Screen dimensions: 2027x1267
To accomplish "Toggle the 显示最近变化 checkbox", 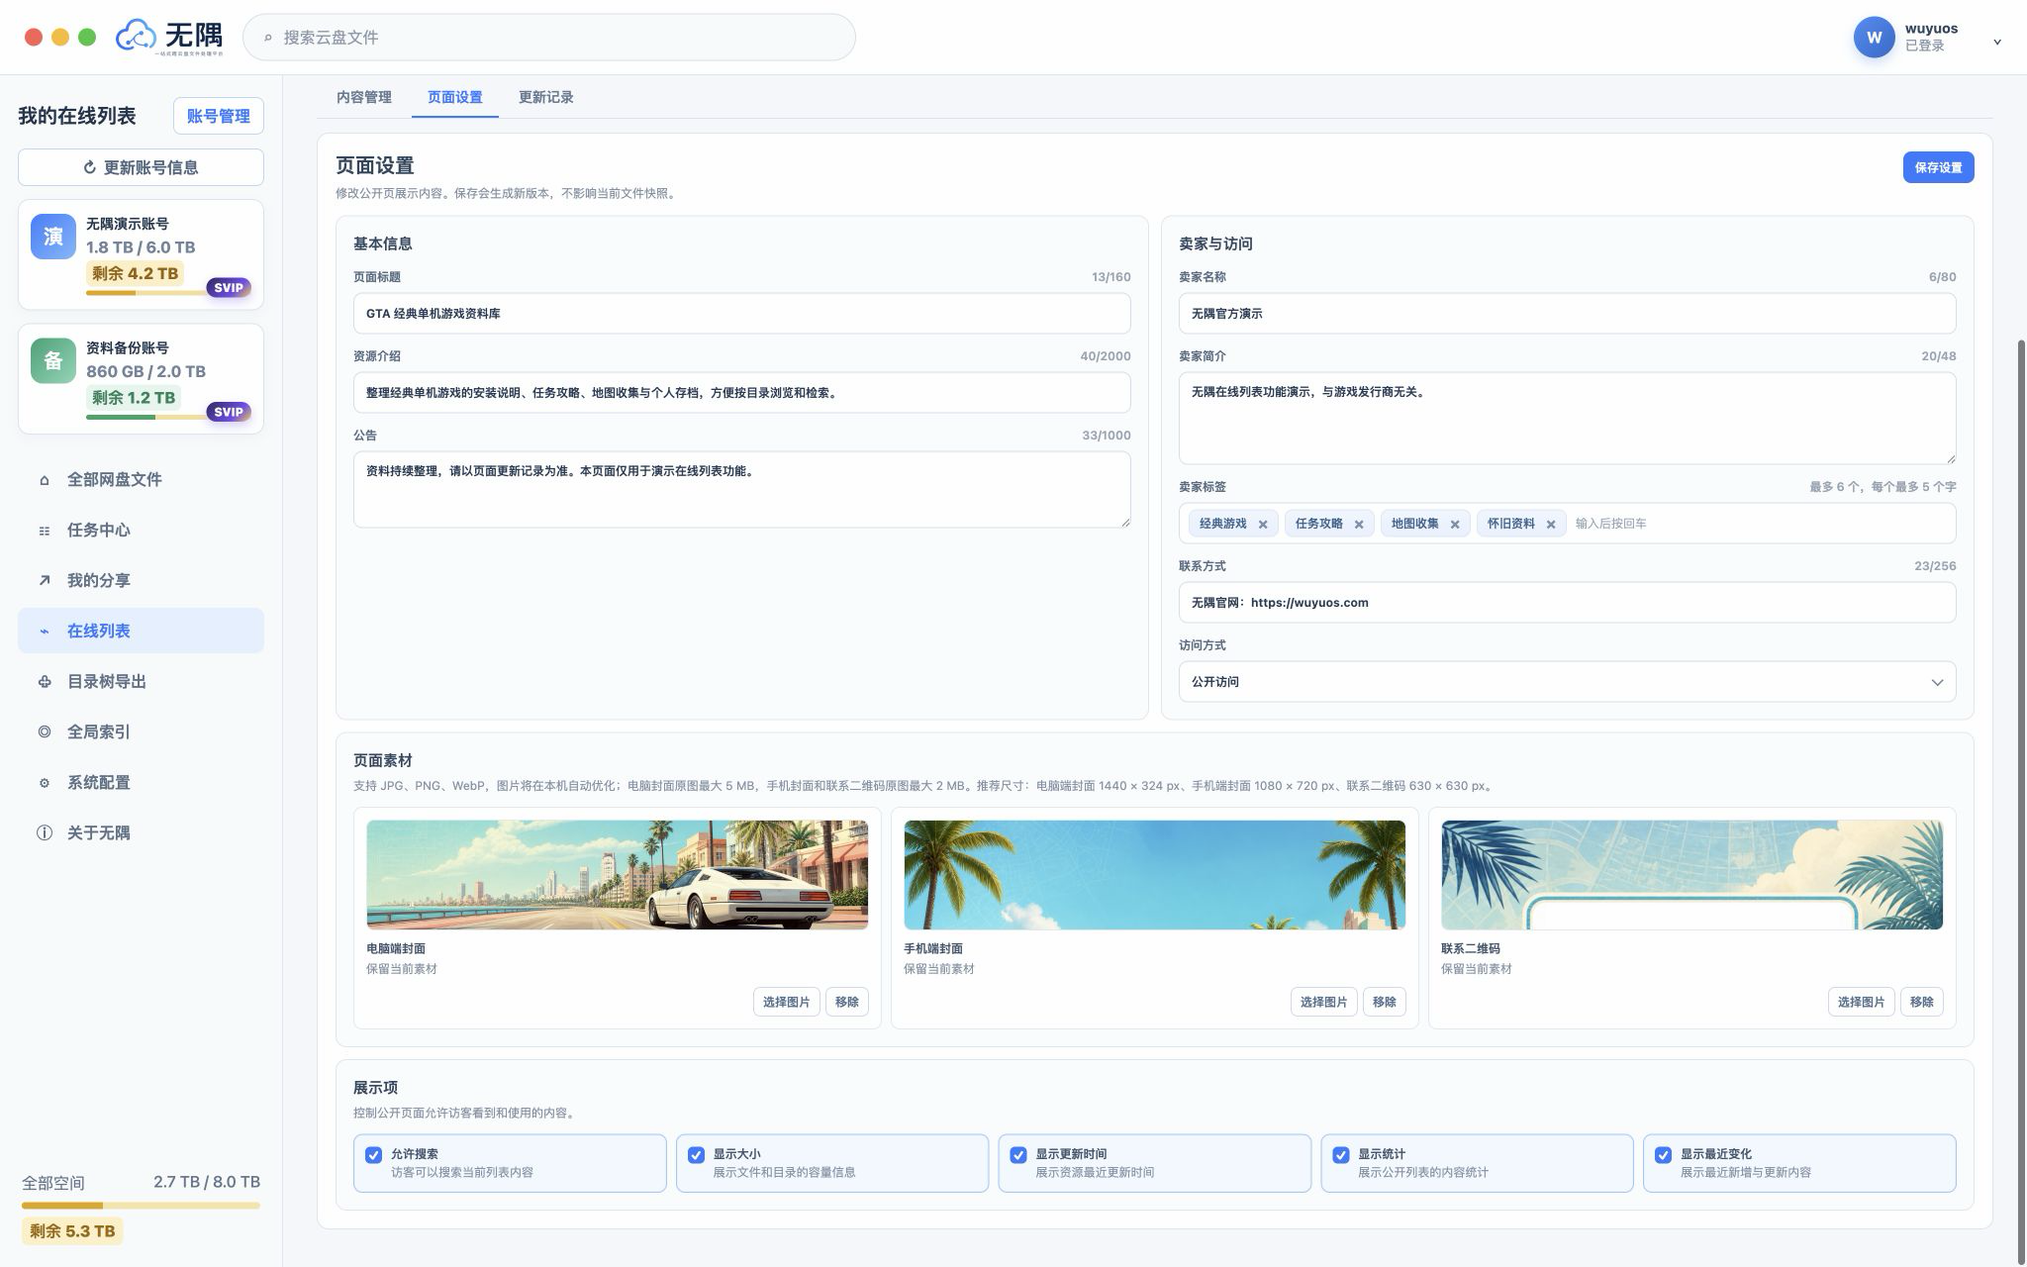I will tap(1664, 1155).
